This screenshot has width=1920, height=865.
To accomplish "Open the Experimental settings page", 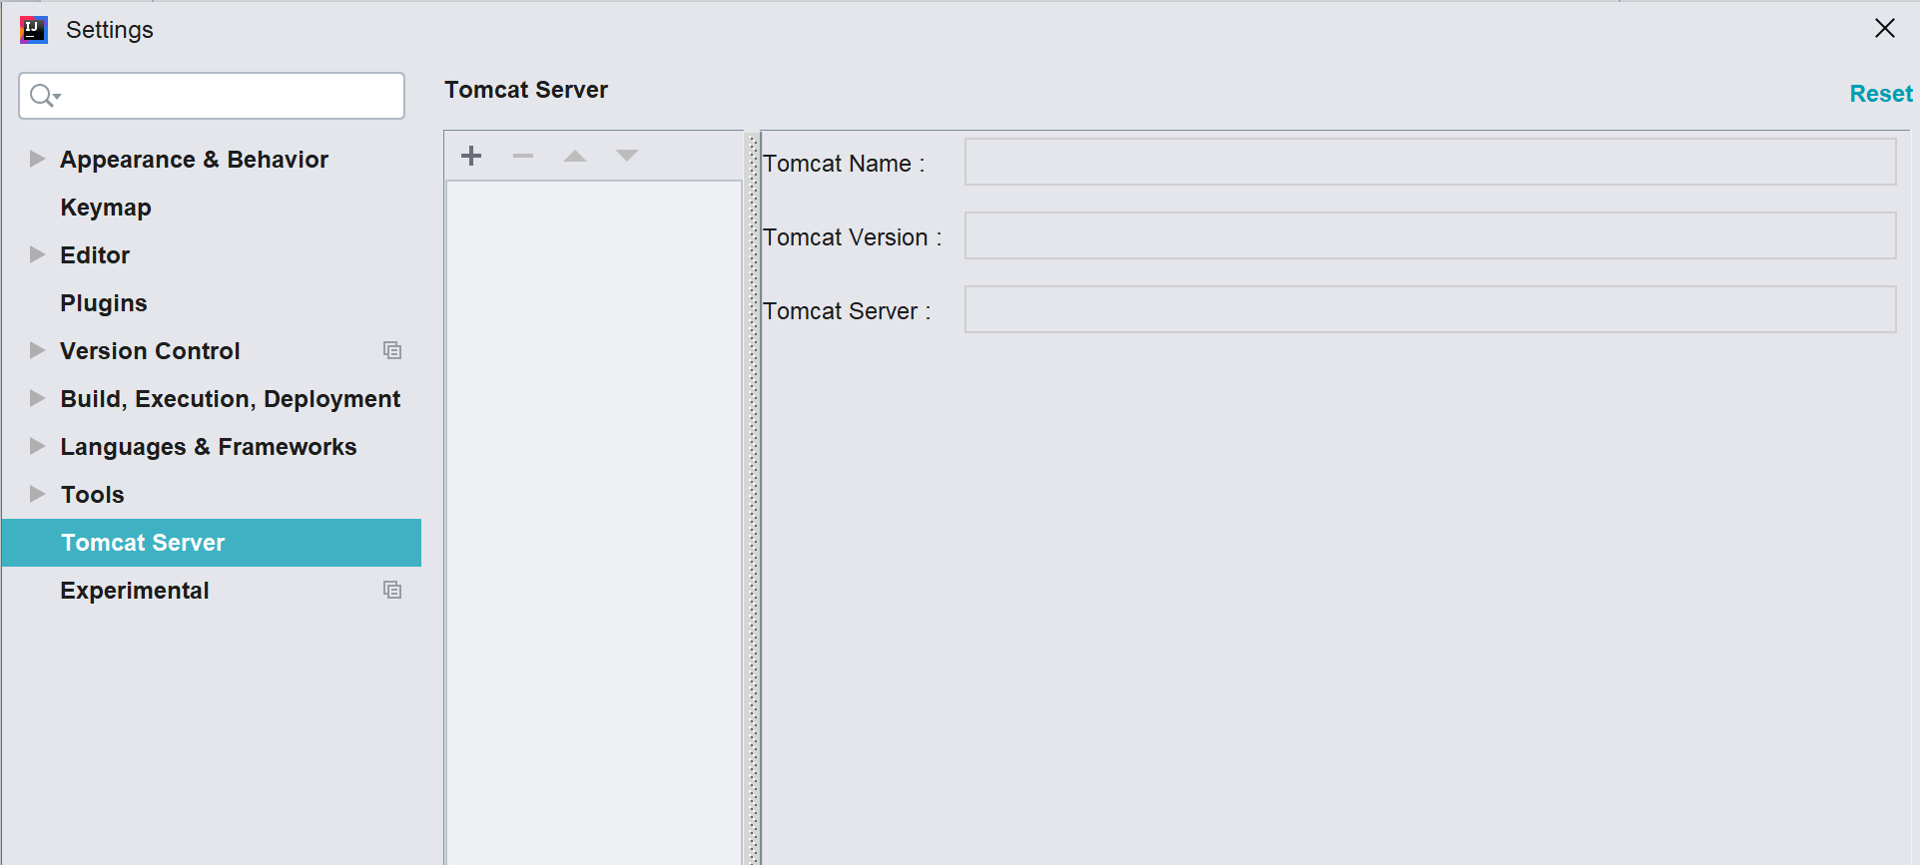I will pyautogui.click(x=135, y=591).
